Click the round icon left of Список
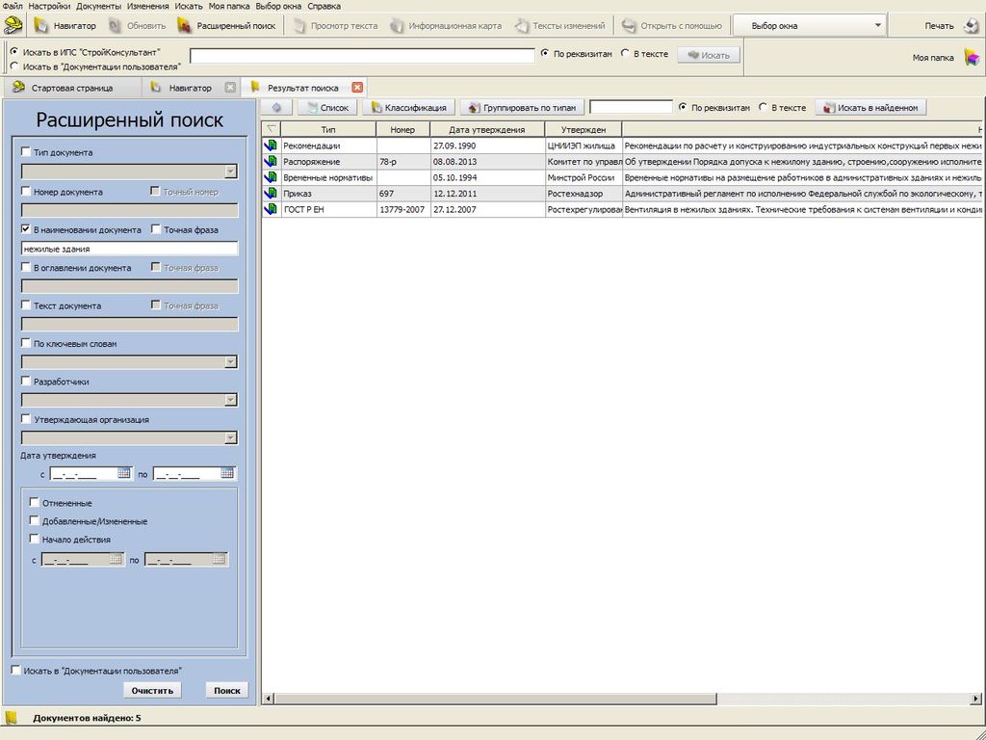 coord(276,108)
